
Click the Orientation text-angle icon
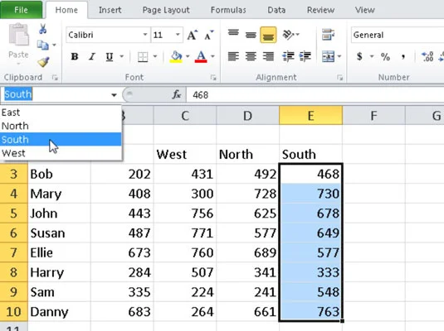pos(289,35)
